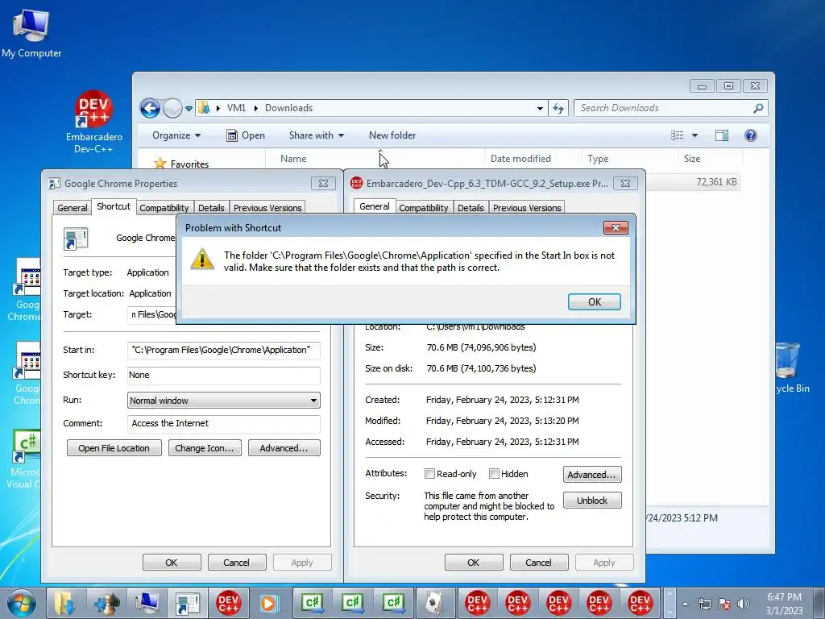Click the magnifier search icon
This screenshot has height=619, width=825.
coord(758,109)
